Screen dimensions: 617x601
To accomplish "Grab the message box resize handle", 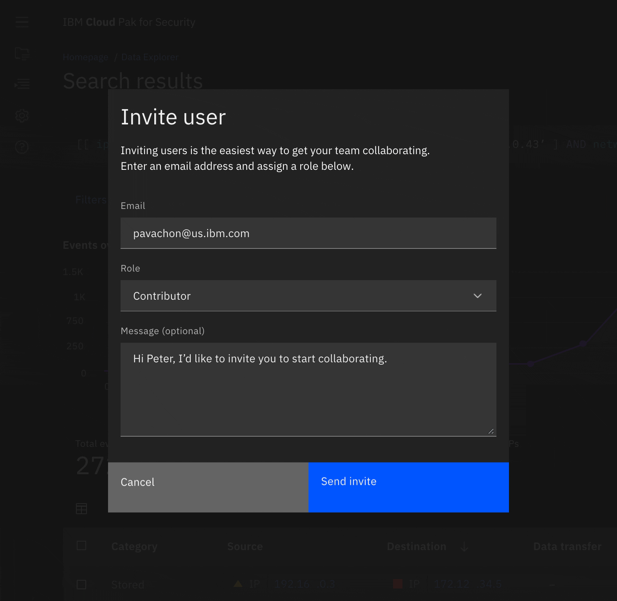I will [491, 431].
